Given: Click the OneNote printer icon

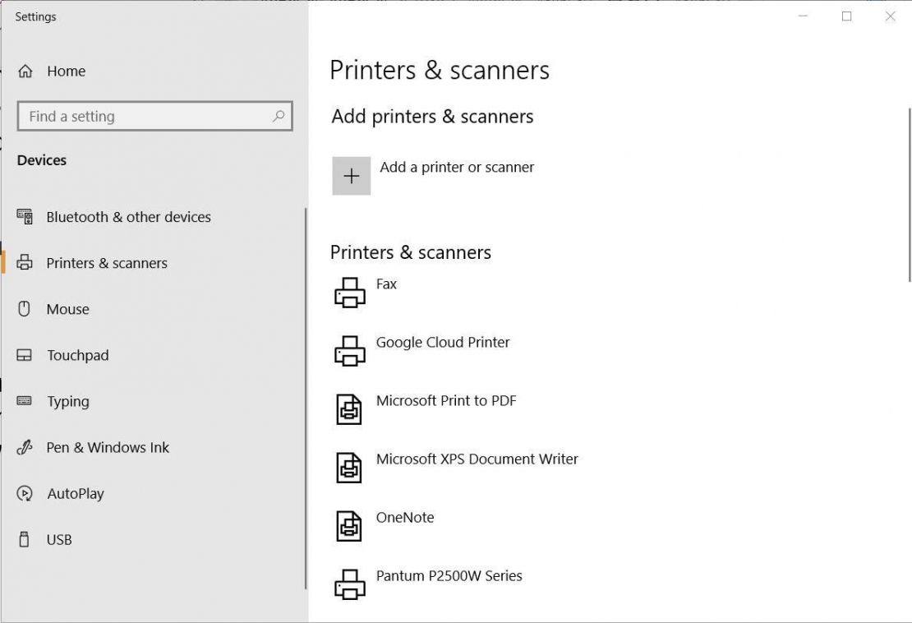Looking at the screenshot, I should [x=350, y=526].
